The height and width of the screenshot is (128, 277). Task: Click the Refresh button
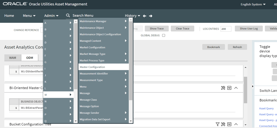pyautogui.click(x=237, y=47)
